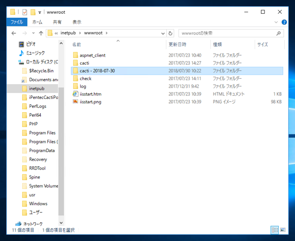Screen dimensions: 295x241
Task: Click the HTML ドキュメント type cell
Action: click(x=229, y=94)
